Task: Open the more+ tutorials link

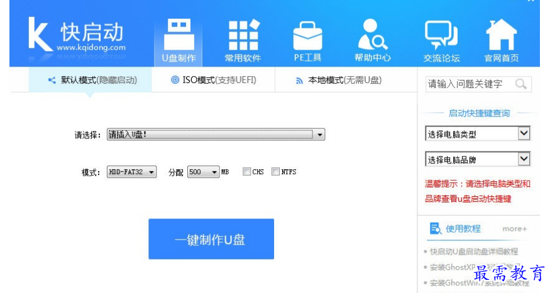Action: (515, 229)
